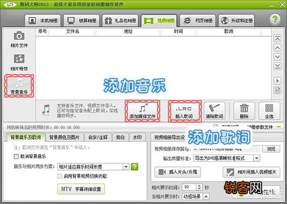
Task: Move item to top arrow
Action: [277, 39]
